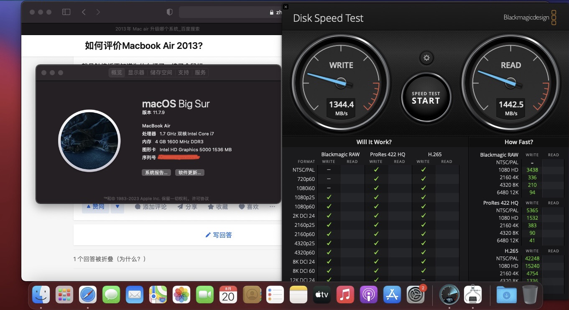Open System Information from the Dock

click(x=472, y=295)
